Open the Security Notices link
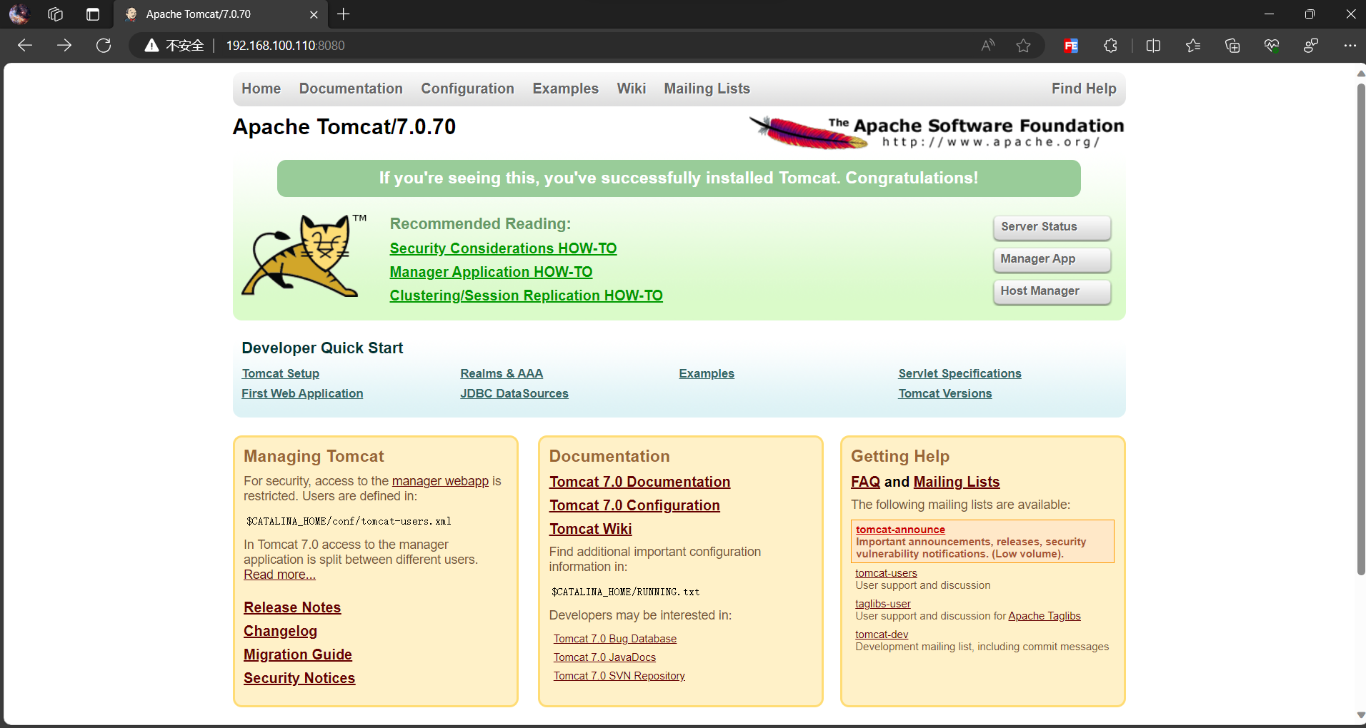1366x728 pixels. tap(299, 678)
